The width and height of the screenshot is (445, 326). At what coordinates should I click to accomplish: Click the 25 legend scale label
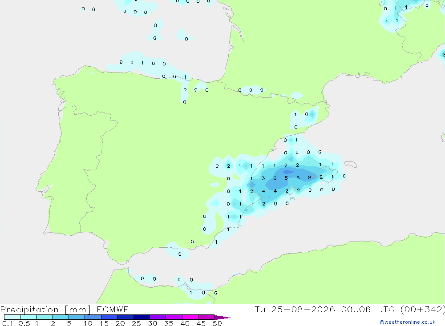pyautogui.click(x=136, y=323)
